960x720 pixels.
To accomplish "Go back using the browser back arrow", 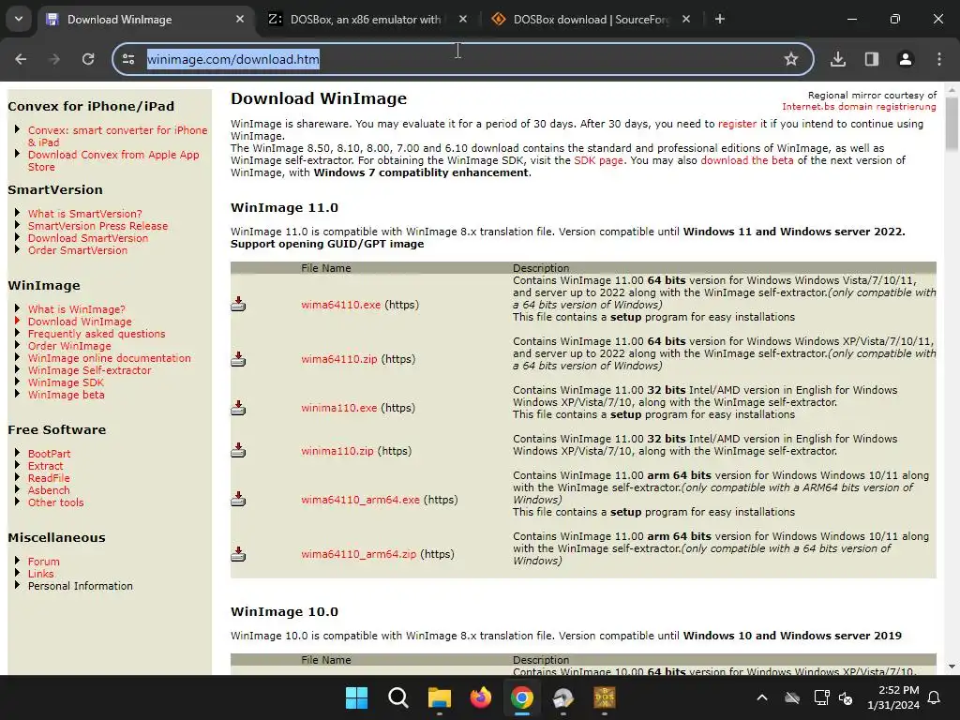I will tap(21, 59).
